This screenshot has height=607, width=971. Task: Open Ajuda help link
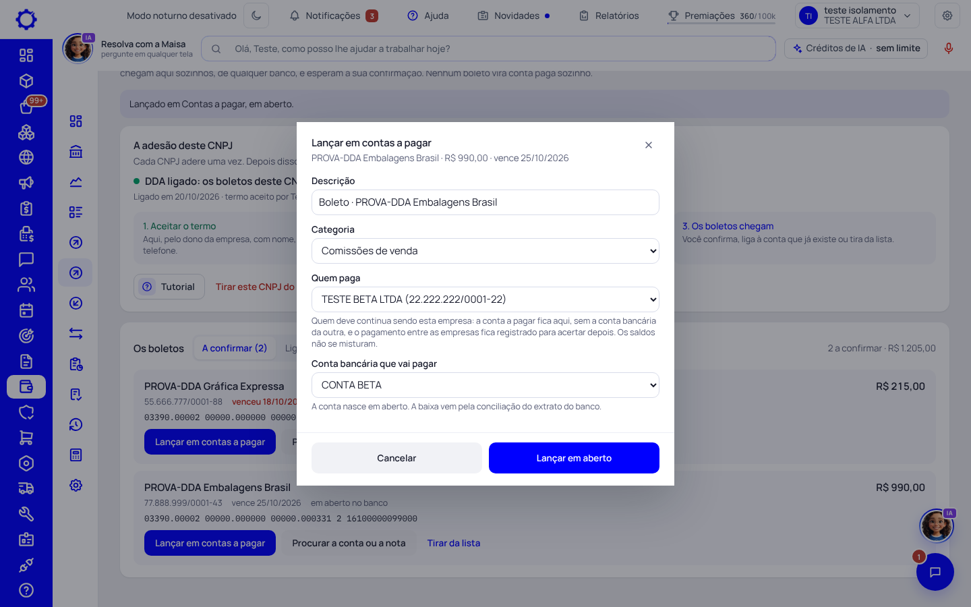tap(428, 16)
